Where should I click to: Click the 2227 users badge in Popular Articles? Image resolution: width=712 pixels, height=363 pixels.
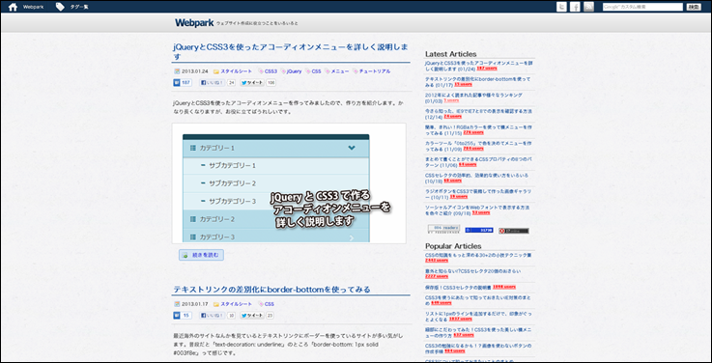(x=437, y=276)
